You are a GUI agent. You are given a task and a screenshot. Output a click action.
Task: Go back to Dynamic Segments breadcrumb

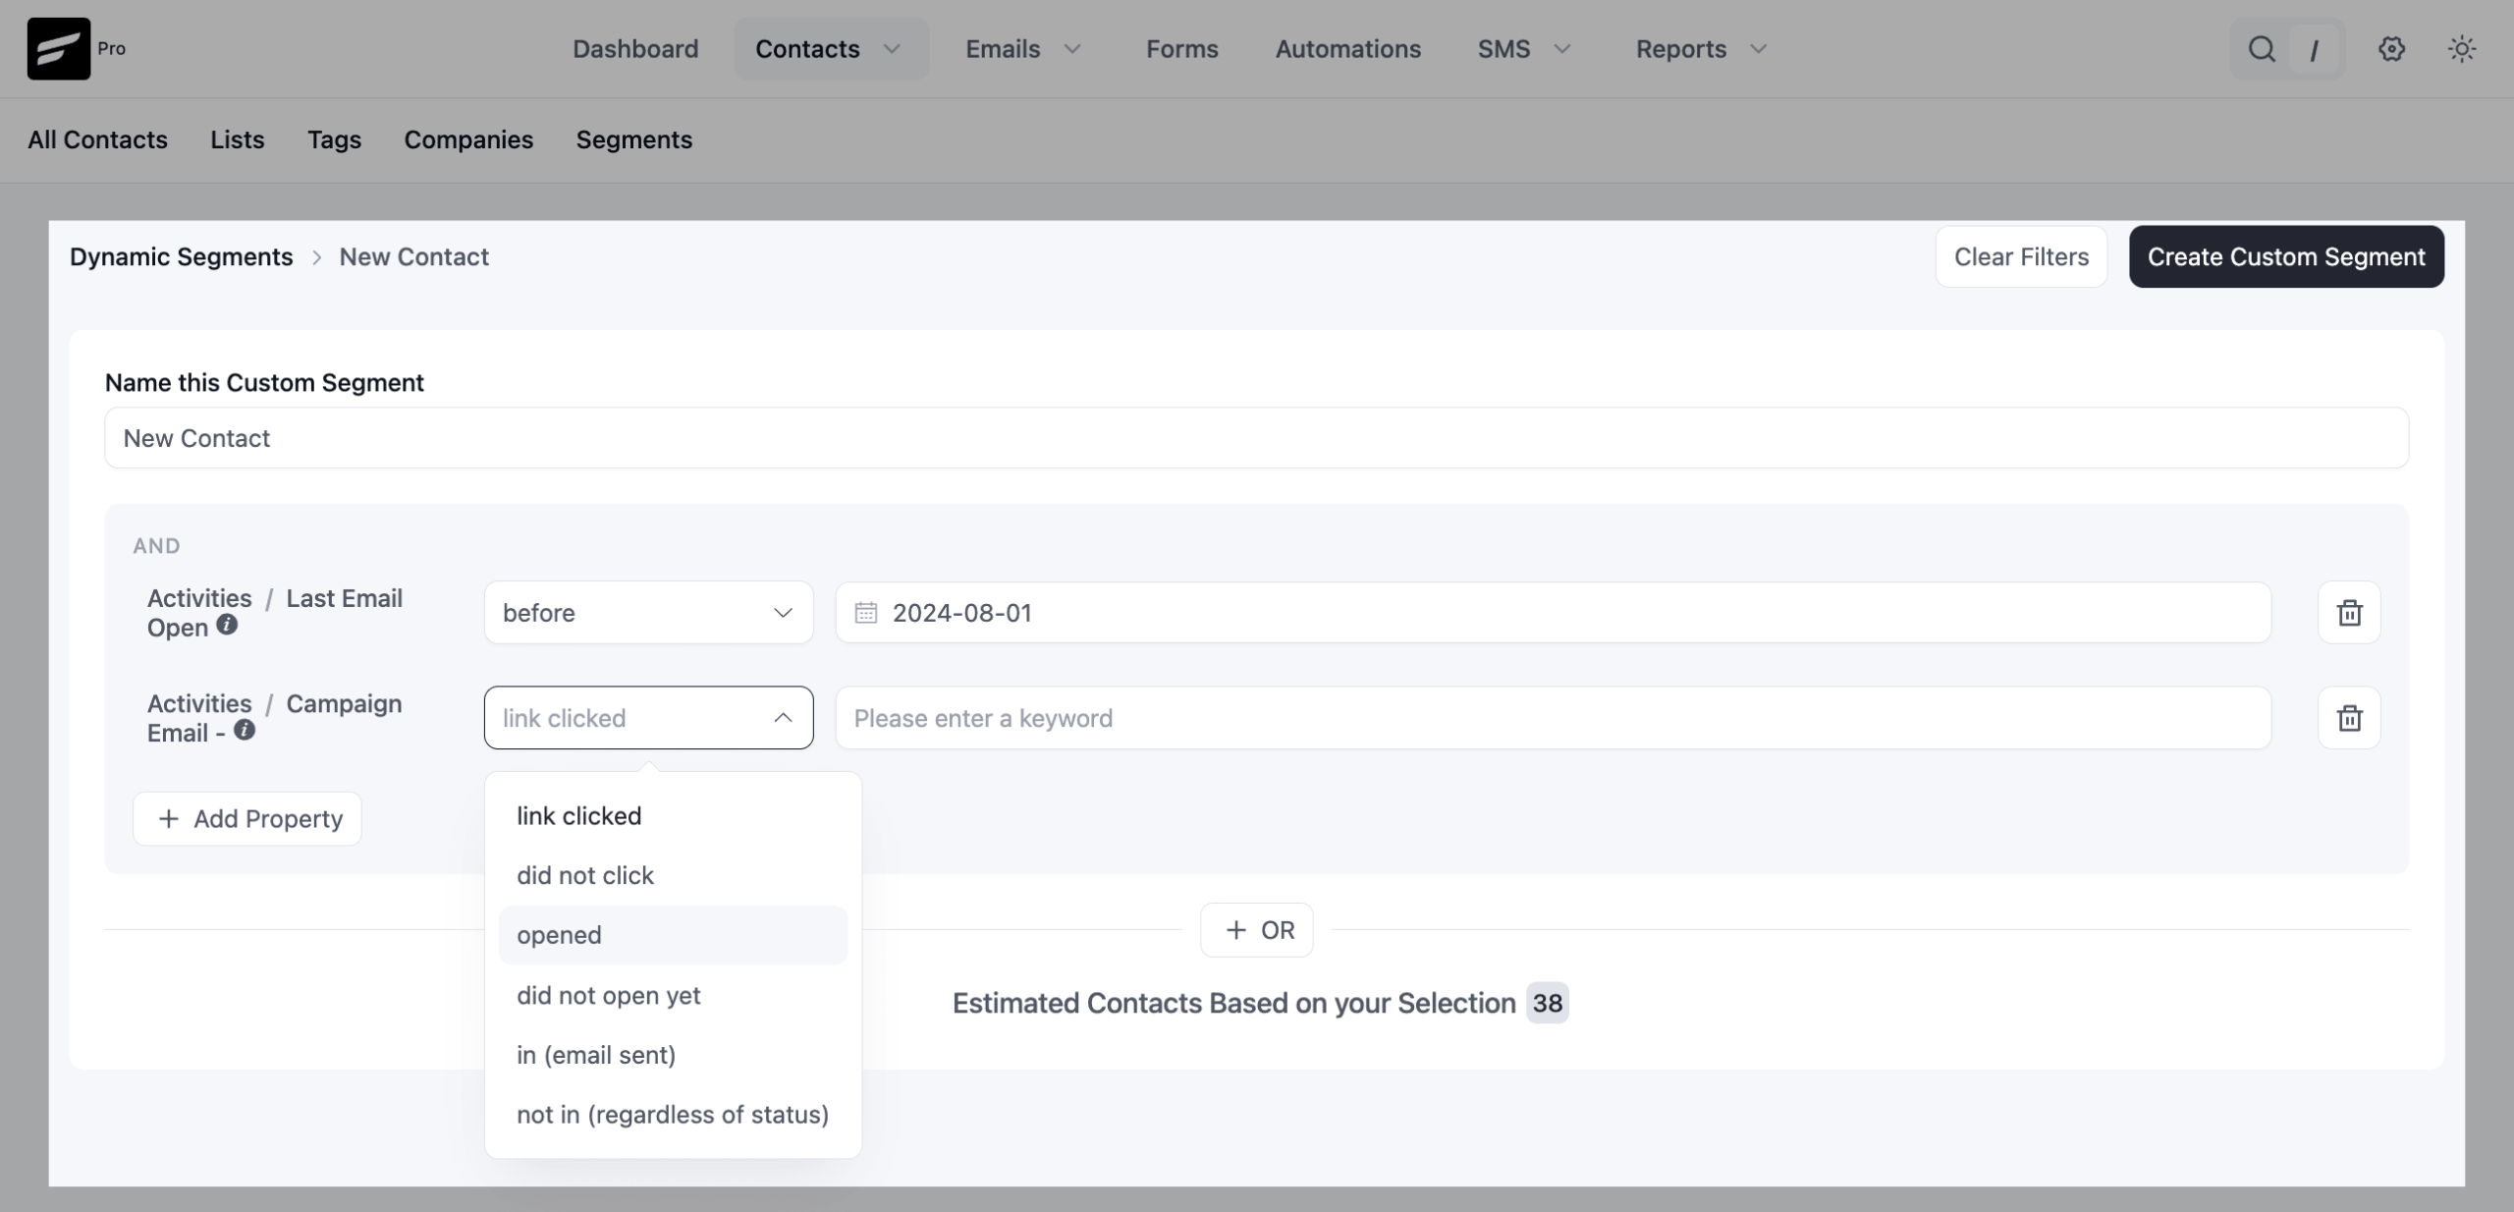click(x=181, y=257)
